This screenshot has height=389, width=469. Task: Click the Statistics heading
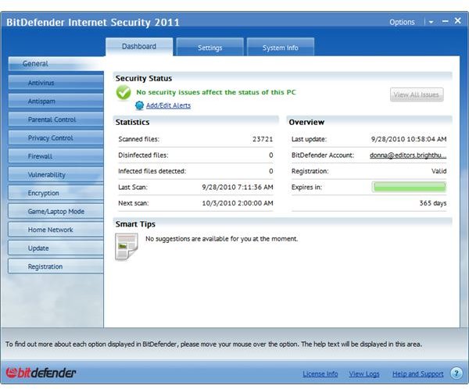[132, 122]
